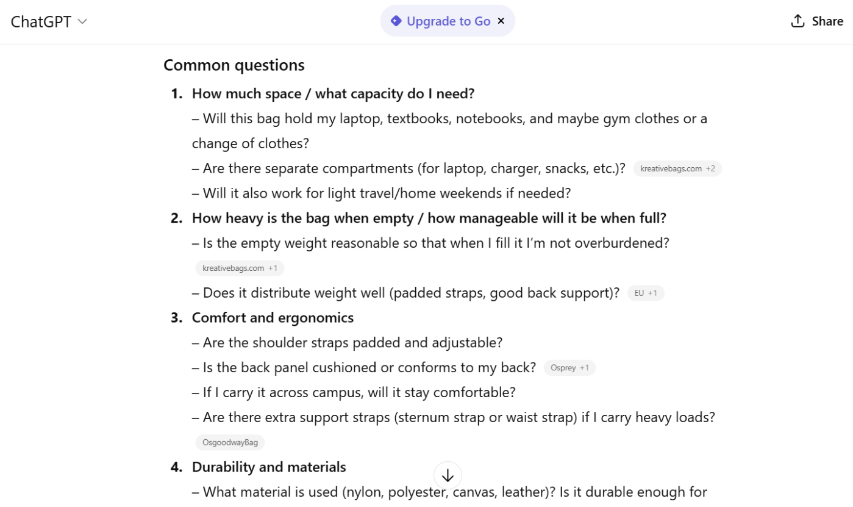This screenshot has width=853, height=507.
Task: Click the X icon on the upgrade pill
Action: pyautogui.click(x=501, y=20)
